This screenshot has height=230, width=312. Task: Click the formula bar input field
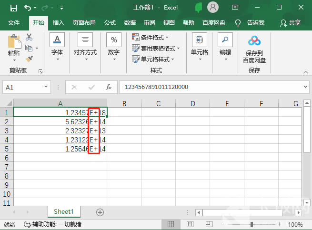tap(210, 87)
